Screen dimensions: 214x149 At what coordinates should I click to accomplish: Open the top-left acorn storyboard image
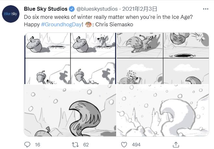coord(70,58)
